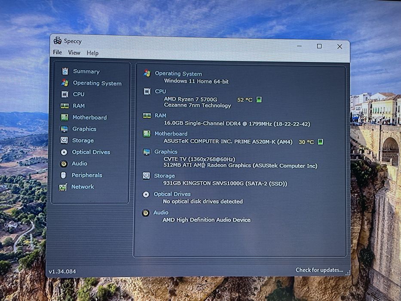
Task: Click the Graphics monitor icon in sidebar
Action: tap(64, 129)
